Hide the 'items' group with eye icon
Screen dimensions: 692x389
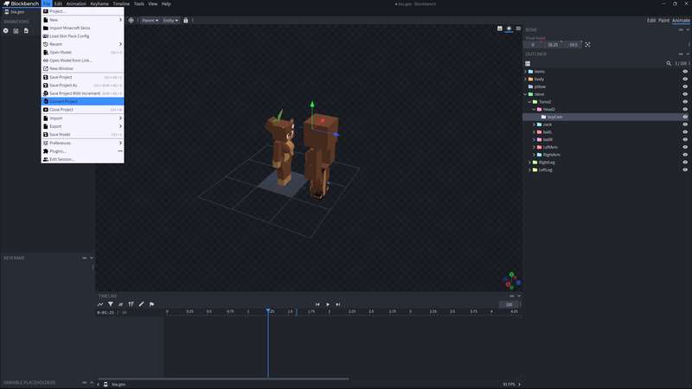685,72
